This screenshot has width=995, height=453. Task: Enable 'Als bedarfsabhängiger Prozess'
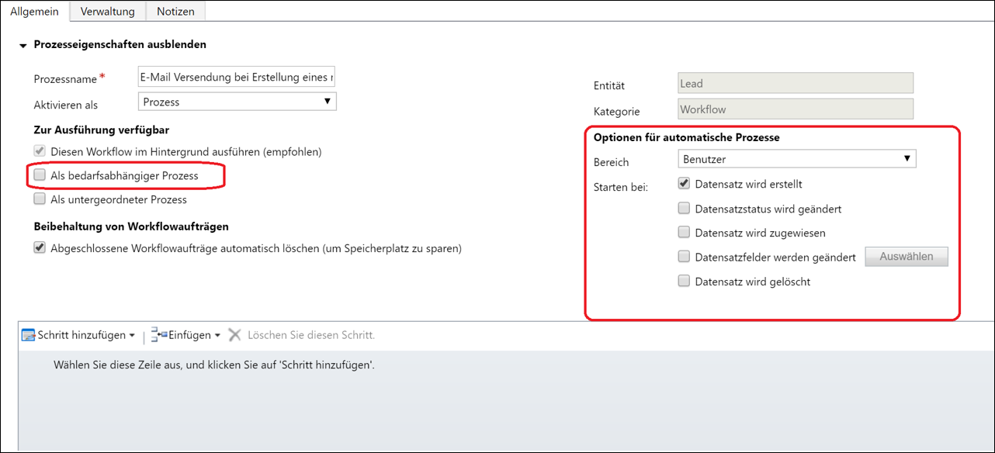point(40,175)
